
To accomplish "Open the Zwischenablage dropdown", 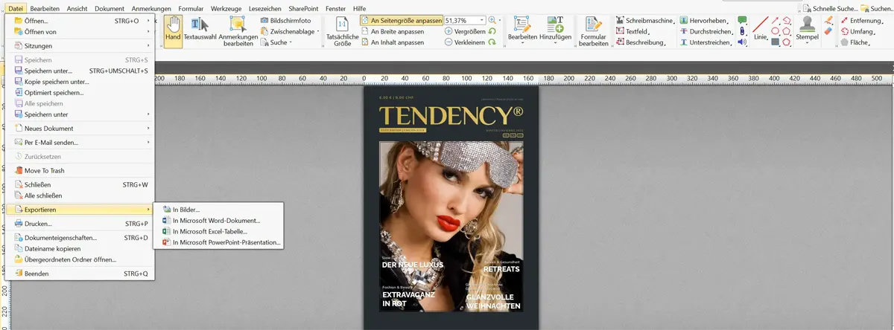I will (290, 32).
